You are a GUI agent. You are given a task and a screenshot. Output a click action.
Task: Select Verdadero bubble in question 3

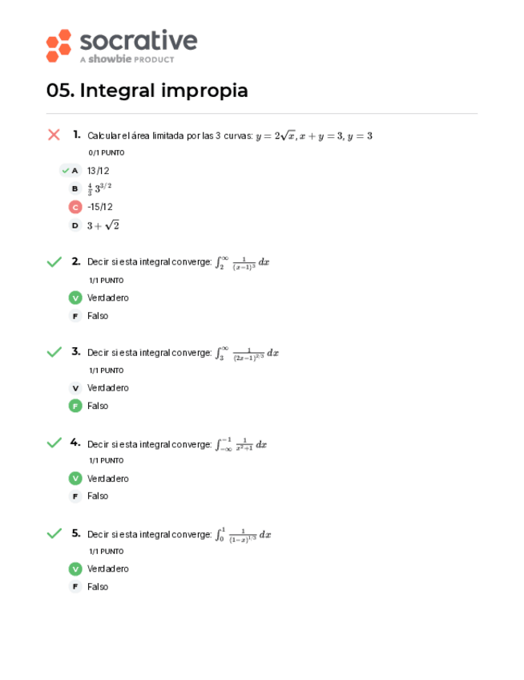[75, 388]
